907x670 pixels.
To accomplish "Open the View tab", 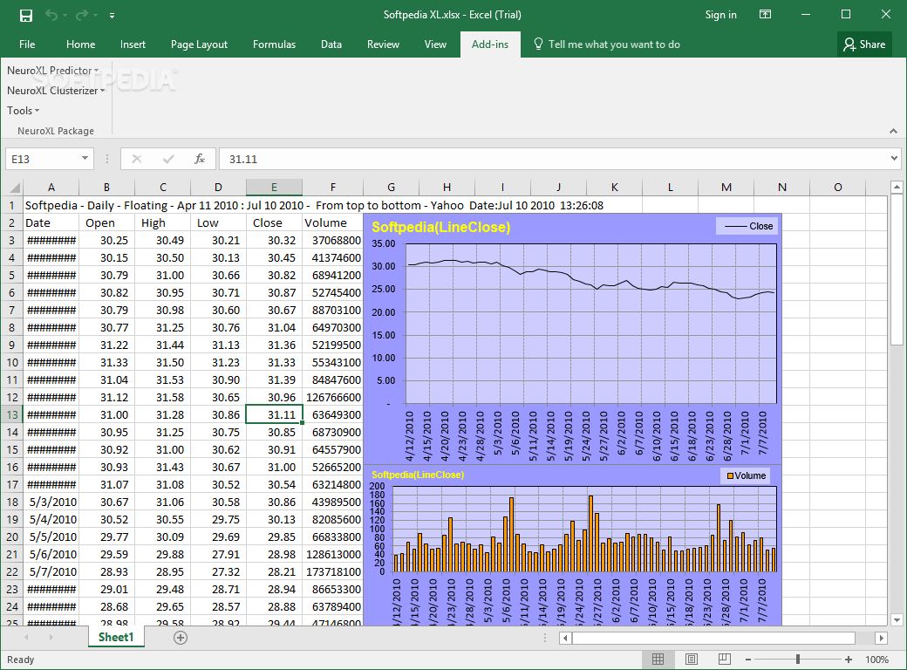I will [x=435, y=44].
